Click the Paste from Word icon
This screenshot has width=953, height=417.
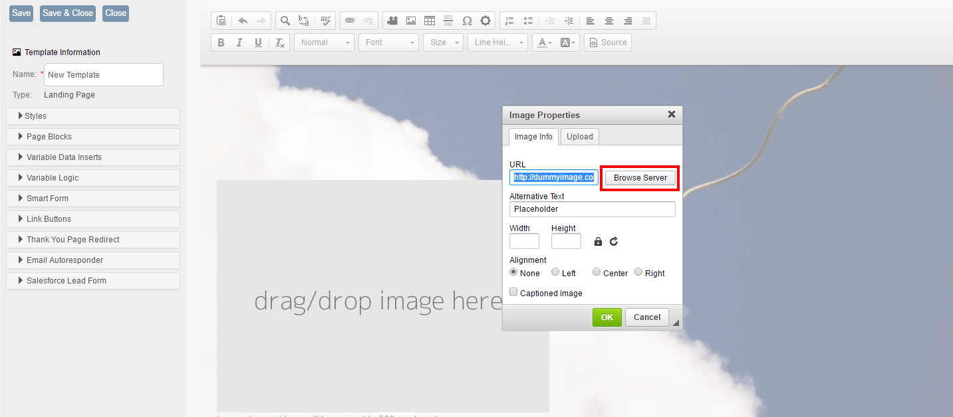pos(221,21)
